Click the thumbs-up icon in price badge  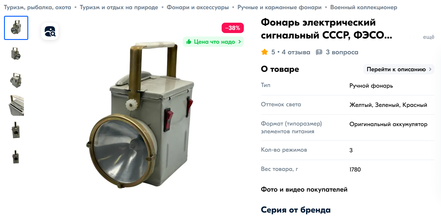(x=189, y=42)
